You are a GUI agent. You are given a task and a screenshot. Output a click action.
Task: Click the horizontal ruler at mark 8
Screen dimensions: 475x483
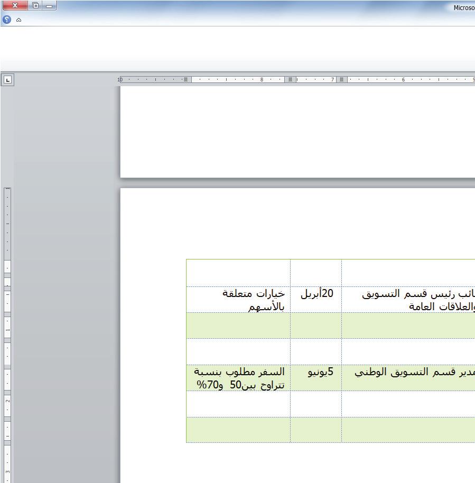click(x=262, y=79)
